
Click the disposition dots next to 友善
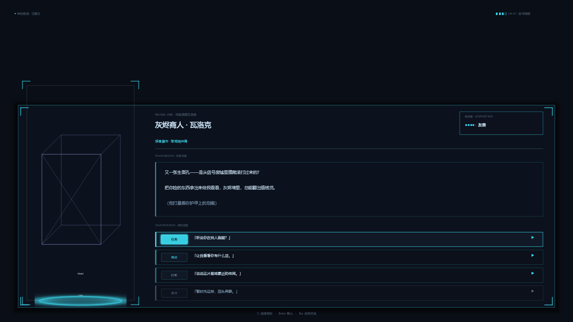point(470,125)
